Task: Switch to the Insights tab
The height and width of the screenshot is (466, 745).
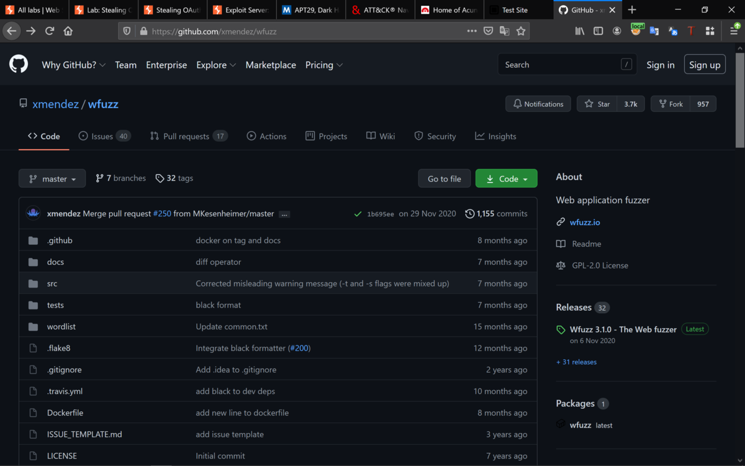Action: click(x=495, y=136)
